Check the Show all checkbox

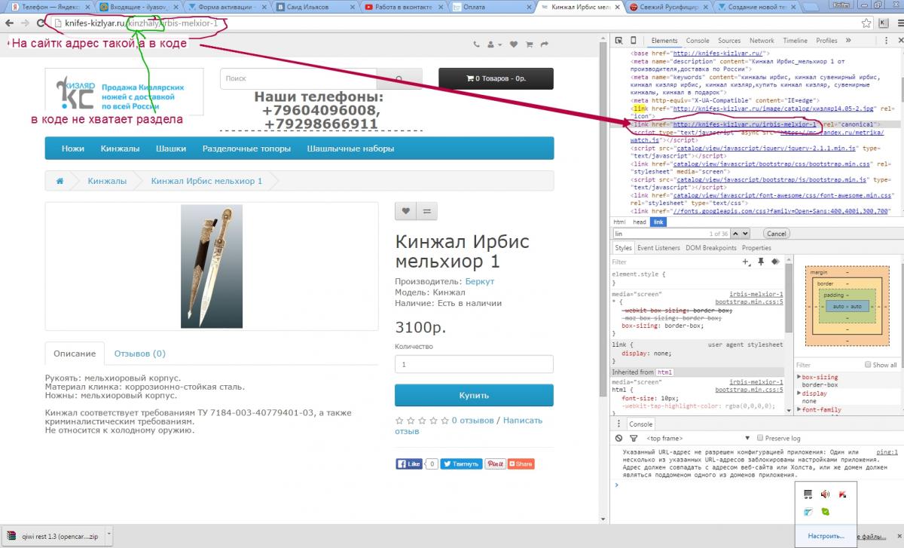(x=866, y=365)
